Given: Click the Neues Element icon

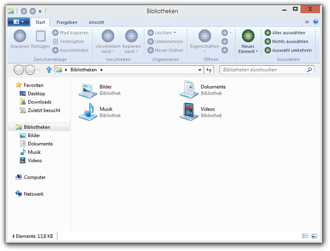Looking at the screenshot, I should pos(248,36).
